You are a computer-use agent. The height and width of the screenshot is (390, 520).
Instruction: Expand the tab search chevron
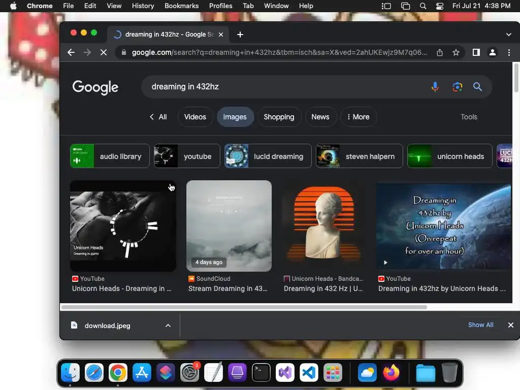click(509, 35)
